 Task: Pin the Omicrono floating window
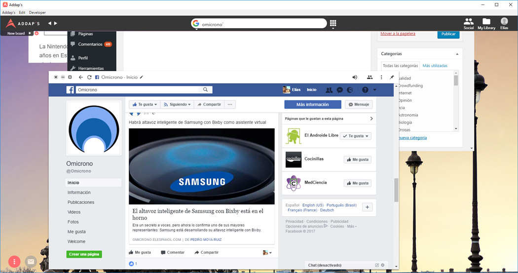coord(392,77)
